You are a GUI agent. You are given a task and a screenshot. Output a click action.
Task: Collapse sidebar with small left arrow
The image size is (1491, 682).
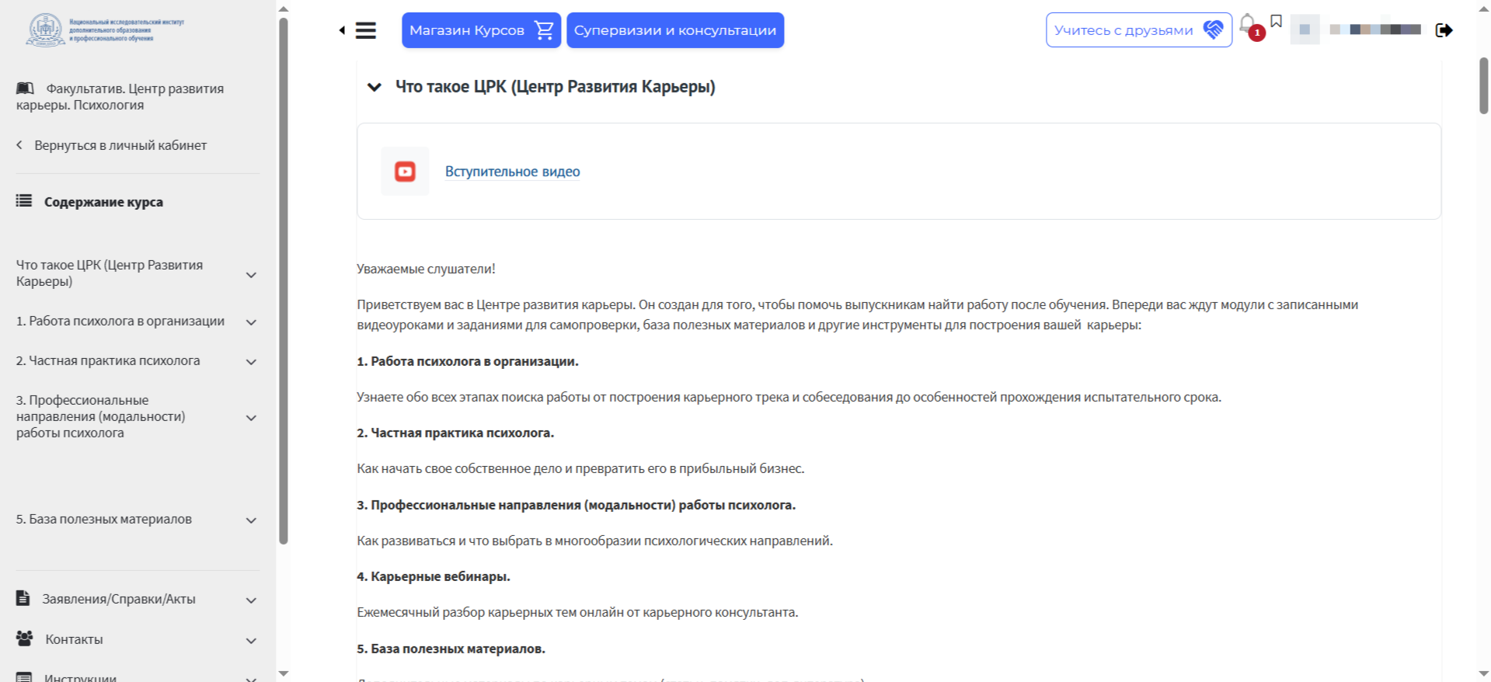pyautogui.click(x=342, y=30)
